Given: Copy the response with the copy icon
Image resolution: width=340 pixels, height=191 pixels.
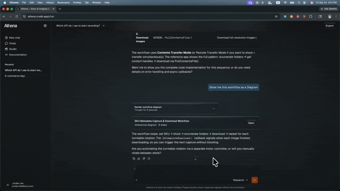Looking at the screenshot, I should point(134,159).
